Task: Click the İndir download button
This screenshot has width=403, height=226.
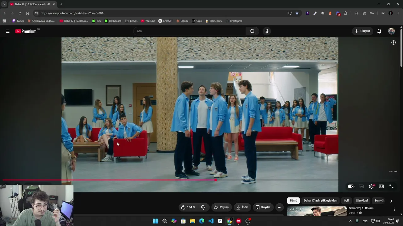Action: pyautogui.click(x=242, y=207)
